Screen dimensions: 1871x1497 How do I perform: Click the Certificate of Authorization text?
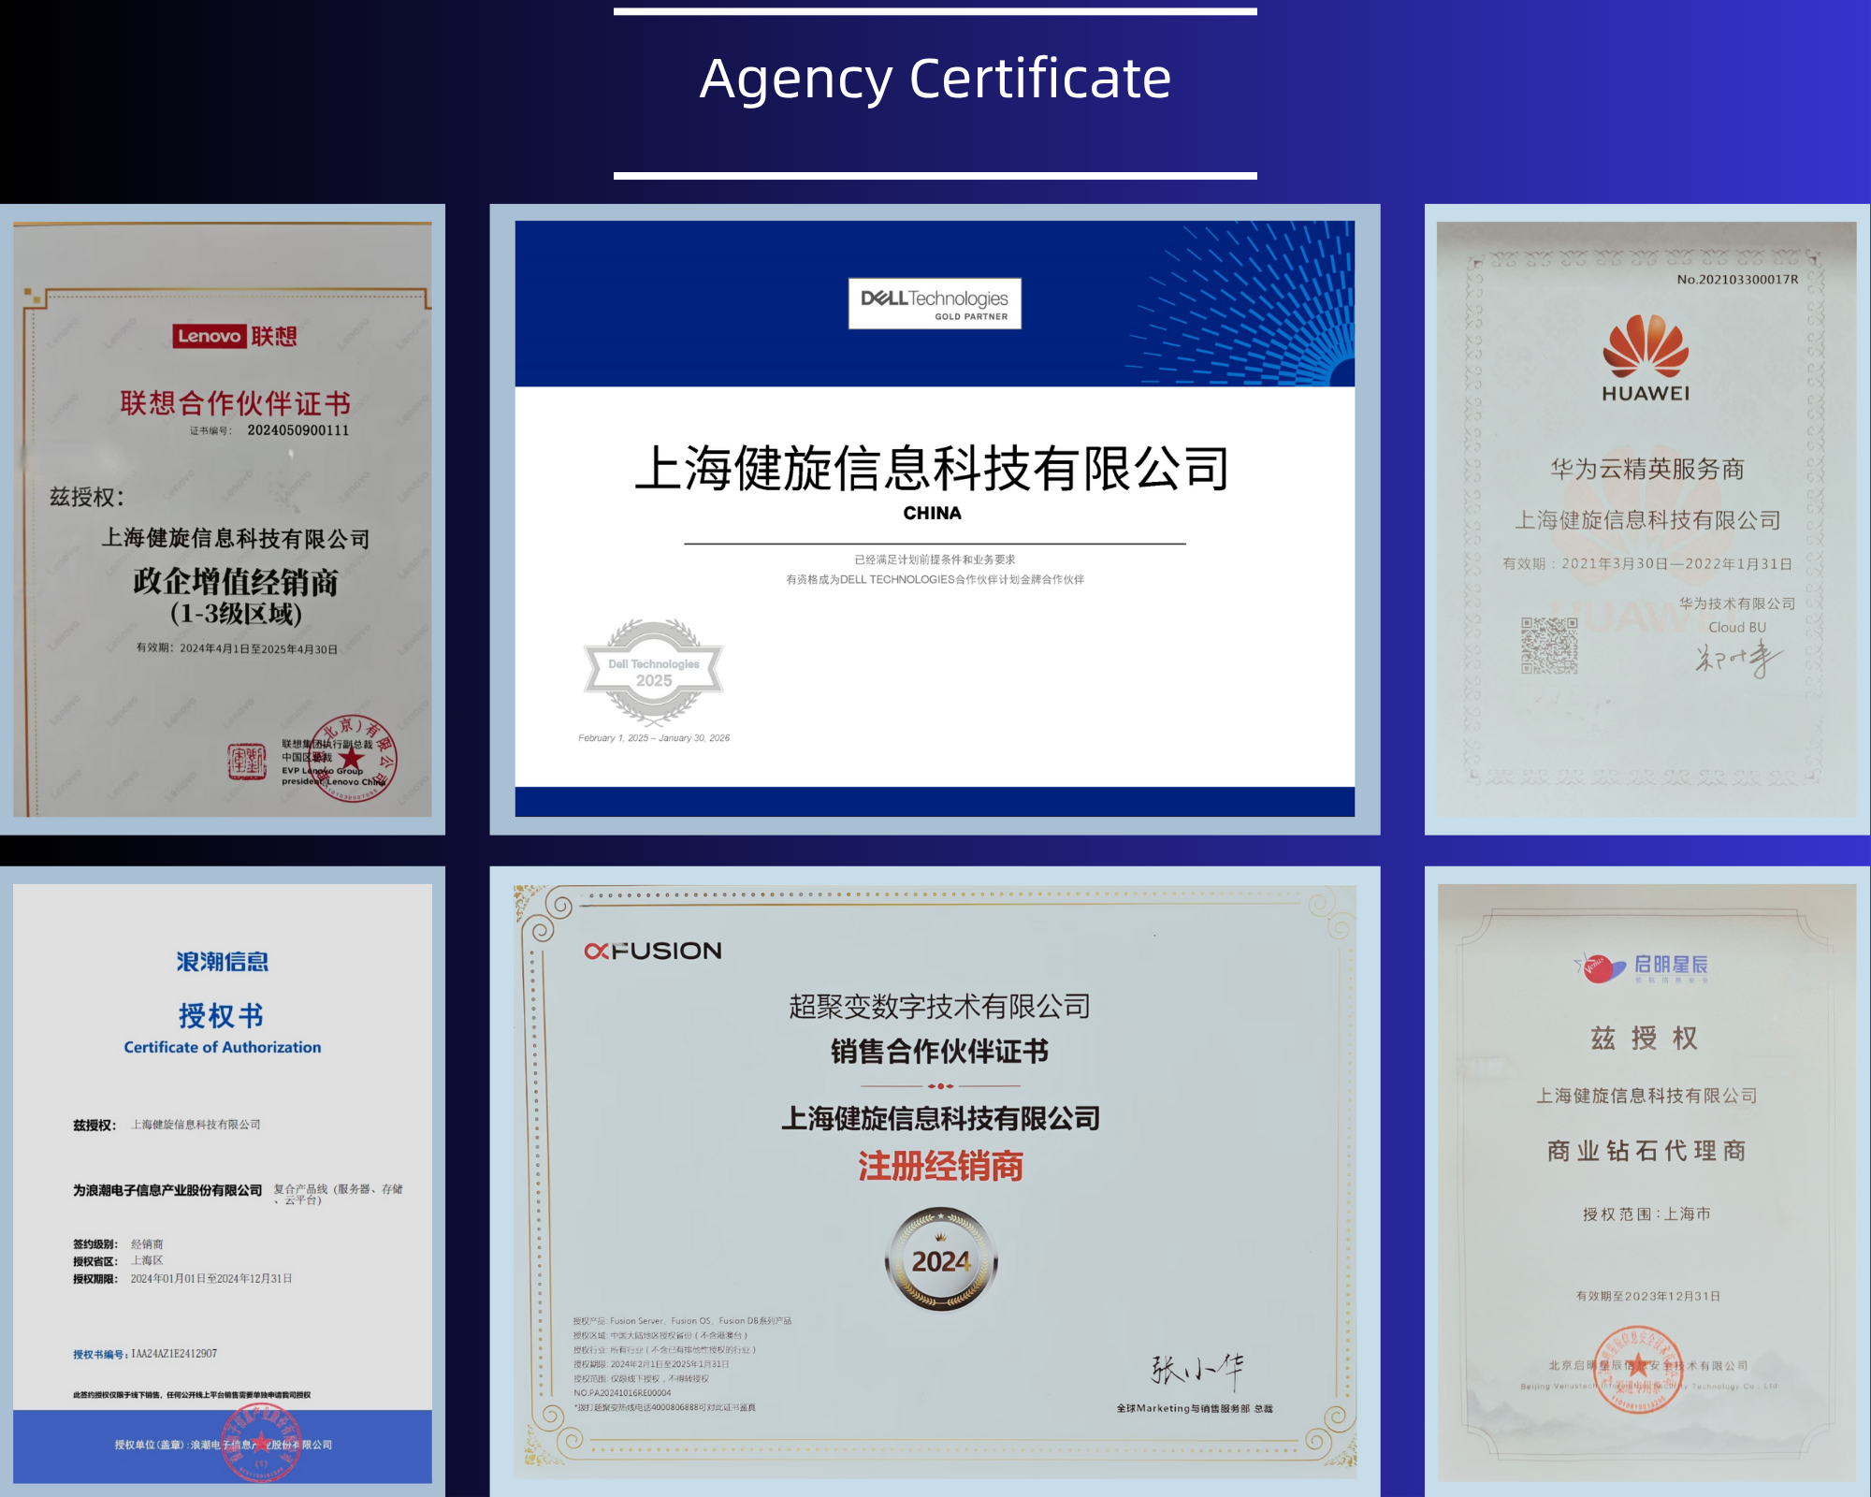[x=222, y=1047]
